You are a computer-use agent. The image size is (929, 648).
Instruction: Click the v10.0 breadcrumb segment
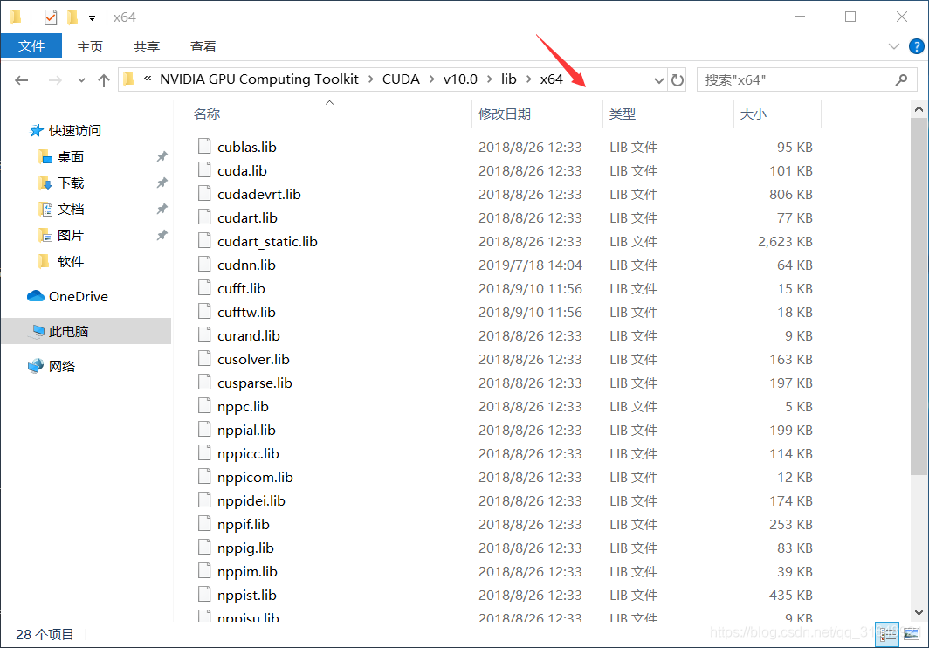click(460, 79)
